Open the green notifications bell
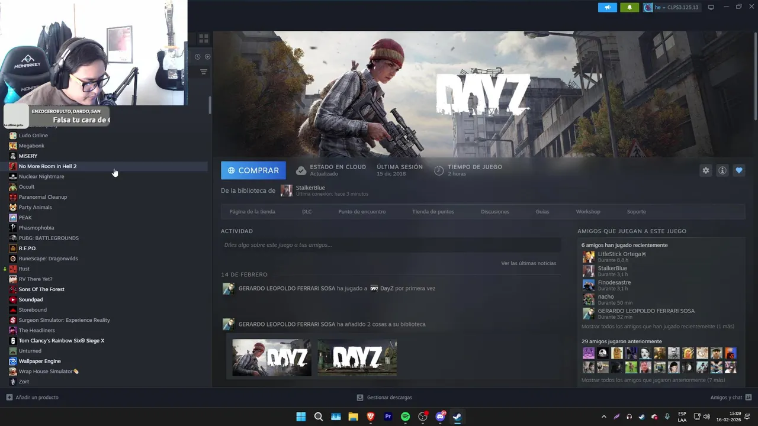758x426 pixels. click(629, 7)
